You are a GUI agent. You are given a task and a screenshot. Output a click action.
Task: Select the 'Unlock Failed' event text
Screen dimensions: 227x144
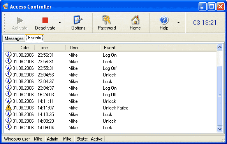[x=116, y=108]
